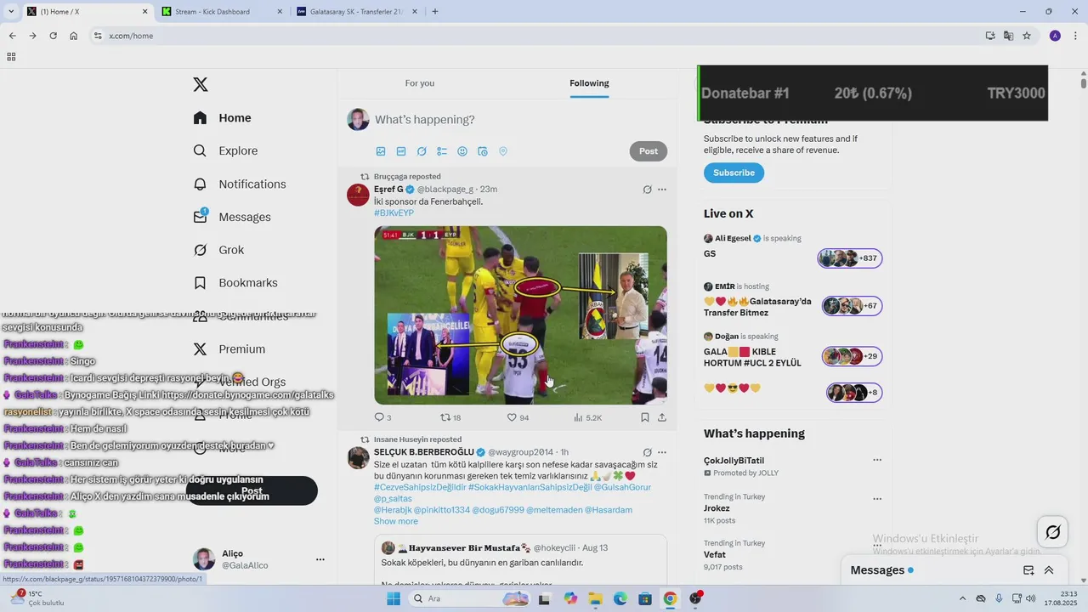Open account menu next to Aliço
Screen dimensions: 1088x612
[320, 559]
